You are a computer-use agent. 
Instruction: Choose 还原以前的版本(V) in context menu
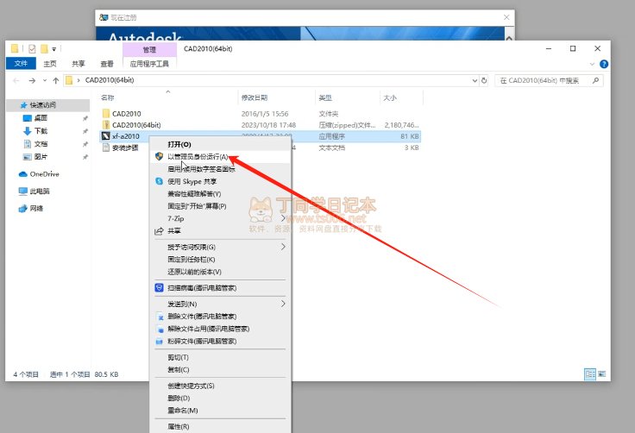pos(220,272)
